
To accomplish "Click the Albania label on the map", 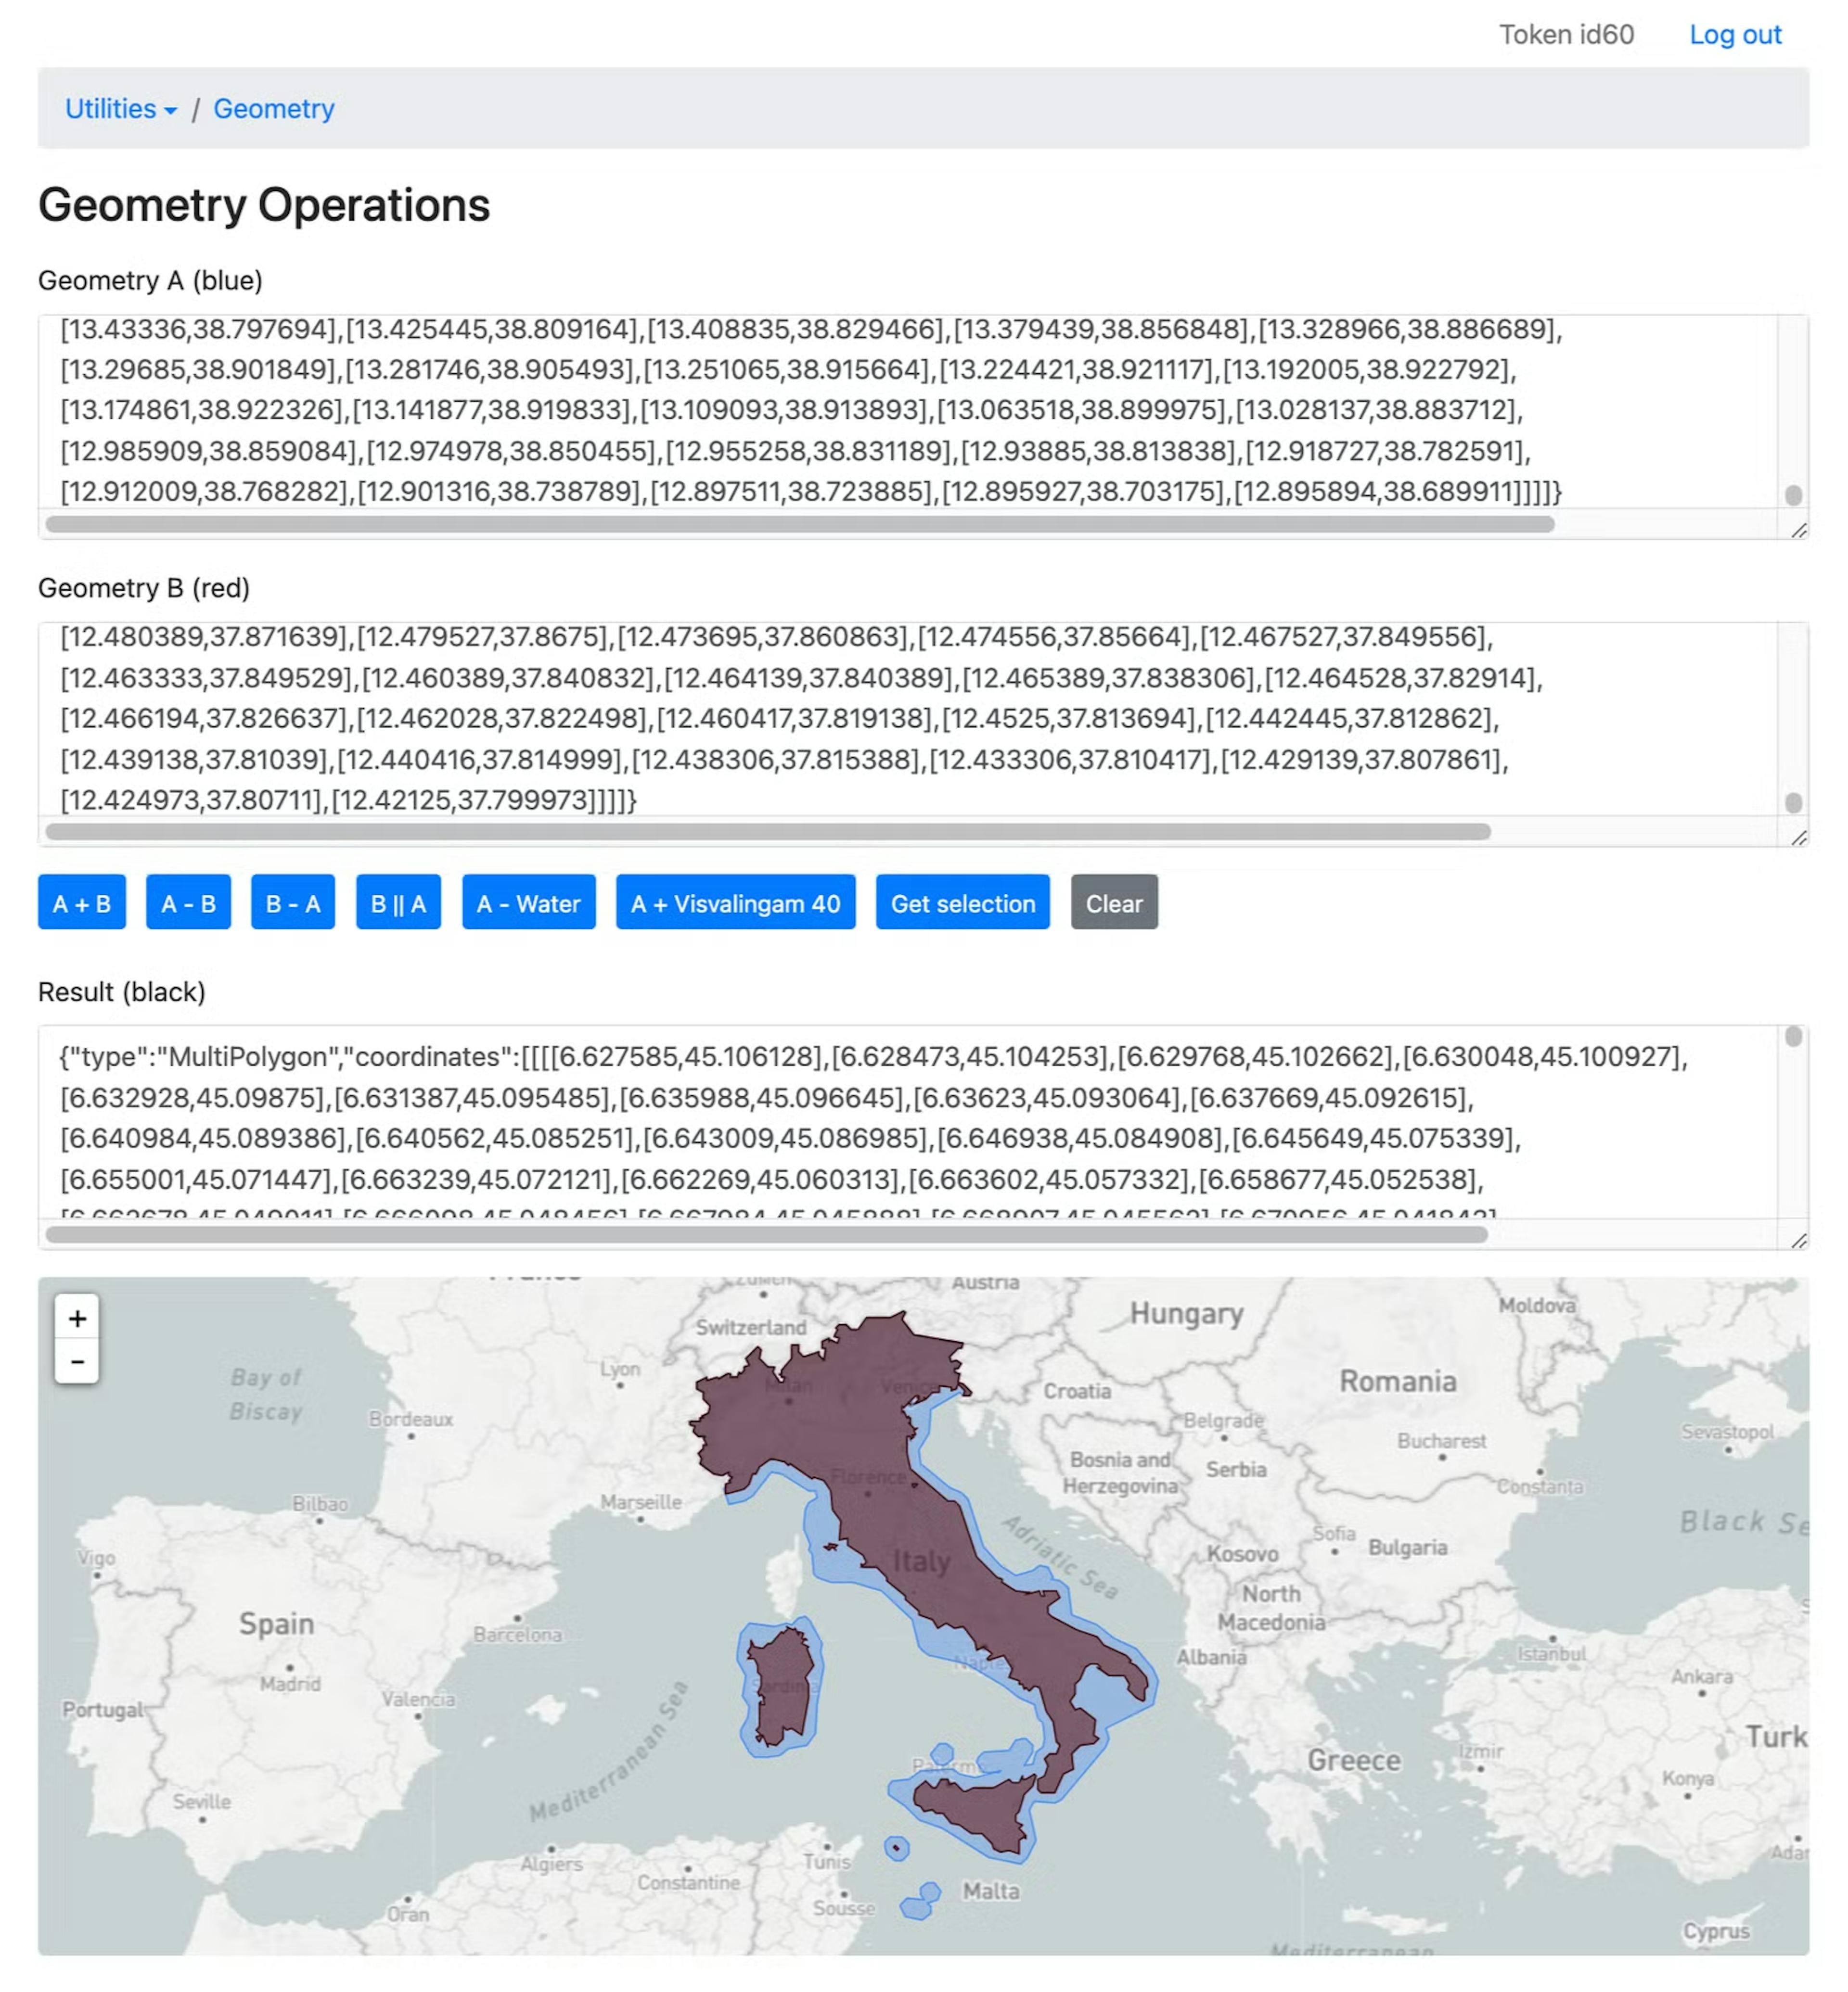I will tap(1211, 1657).
